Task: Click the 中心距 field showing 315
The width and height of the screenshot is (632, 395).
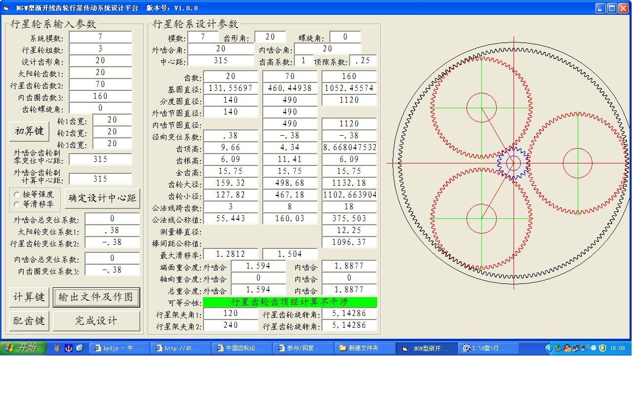Action: (x=221, y=61)
